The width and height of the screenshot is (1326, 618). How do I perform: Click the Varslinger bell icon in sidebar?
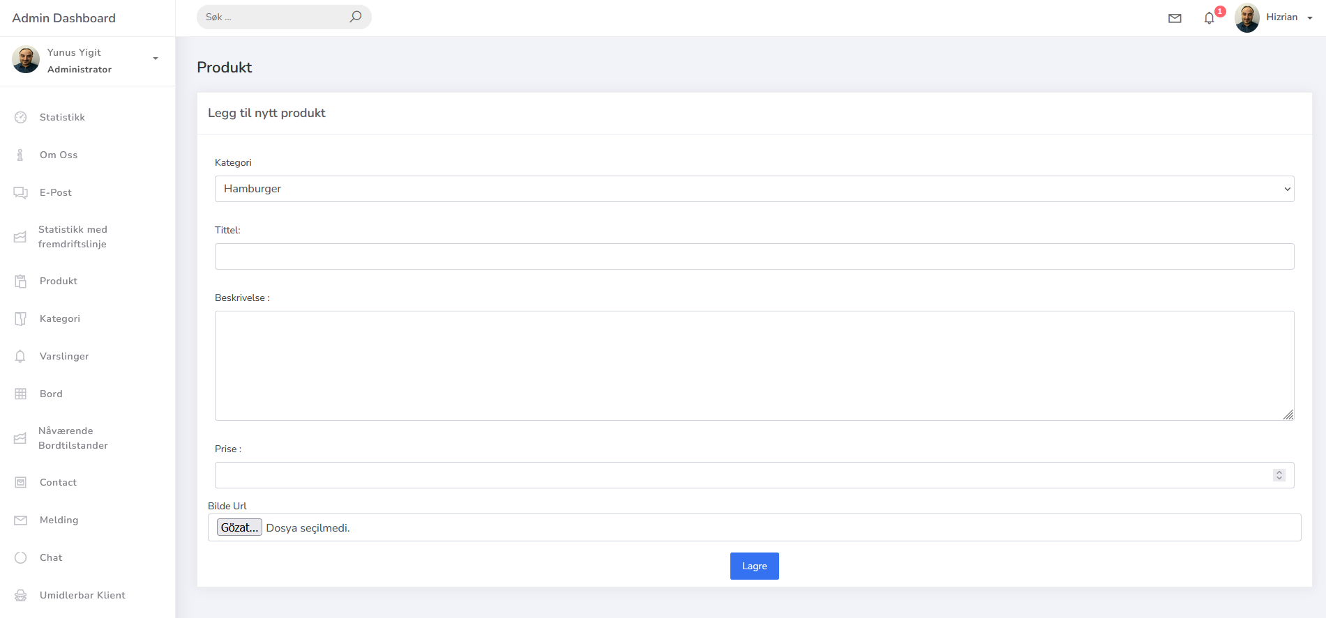[x=20, y=356]
